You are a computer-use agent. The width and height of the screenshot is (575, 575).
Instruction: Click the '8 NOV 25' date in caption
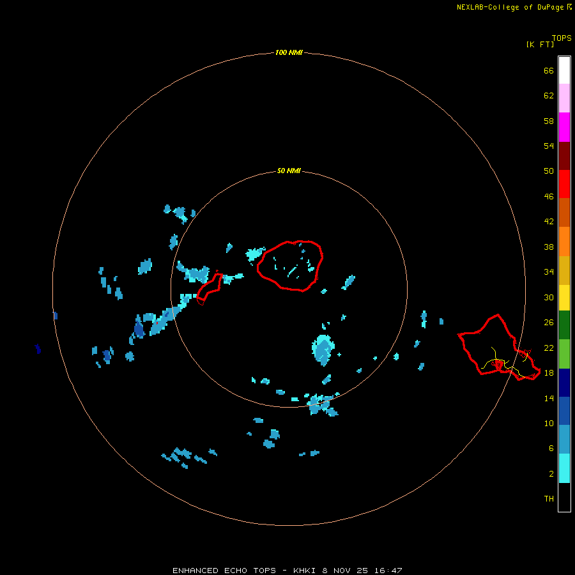(345, 571)
